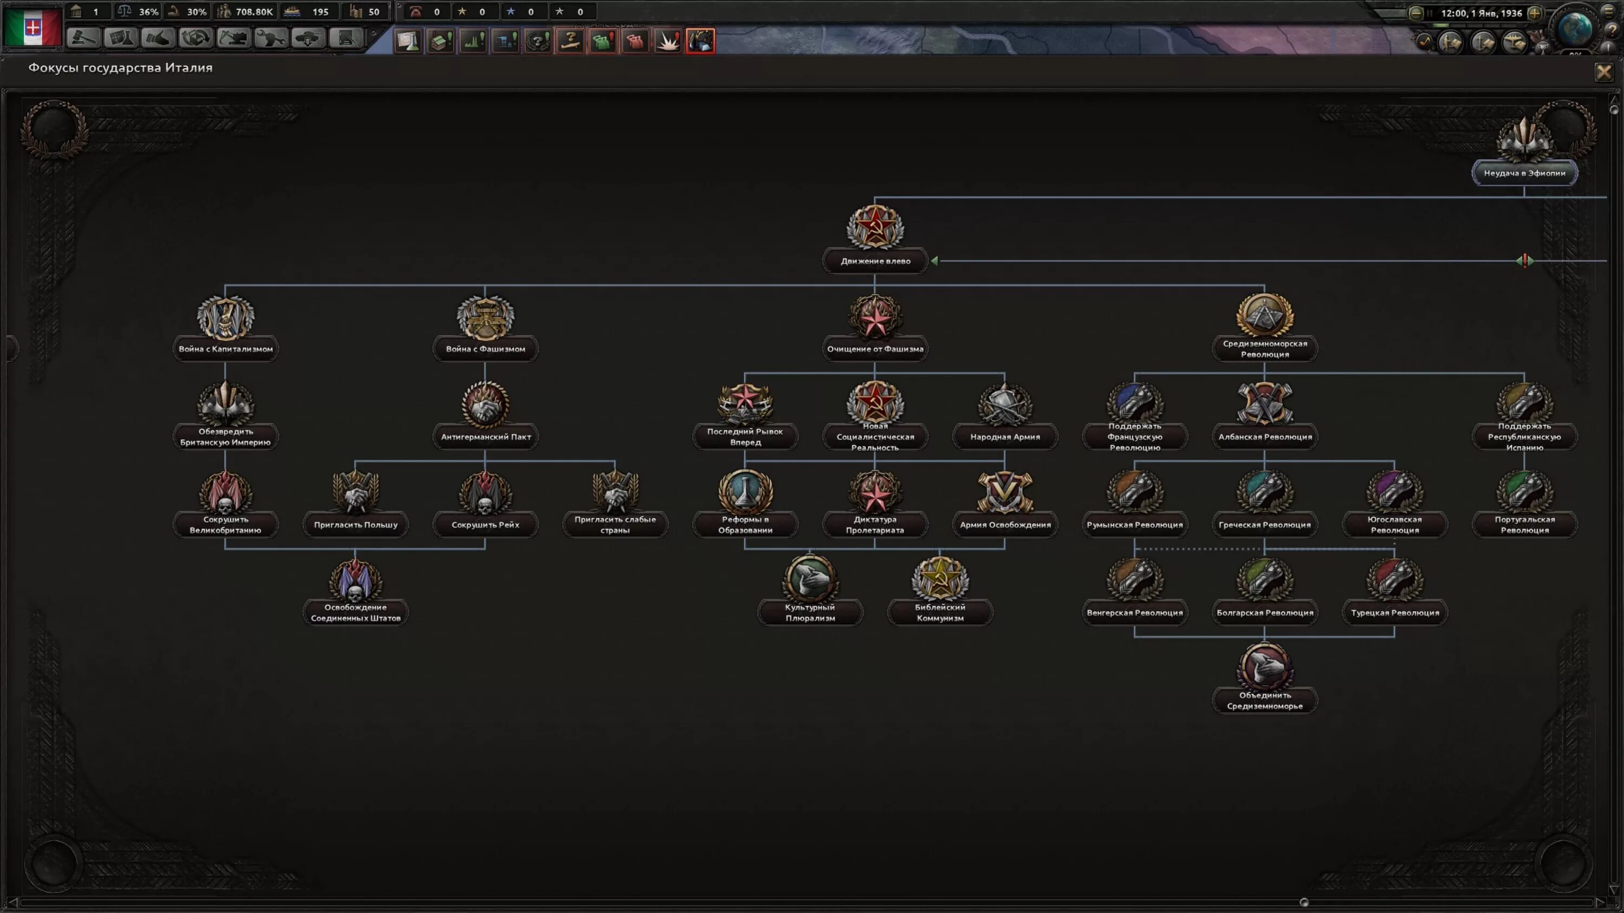Increase game speed with plus button
This screenshot has height=913, width=1624.
1535,12
